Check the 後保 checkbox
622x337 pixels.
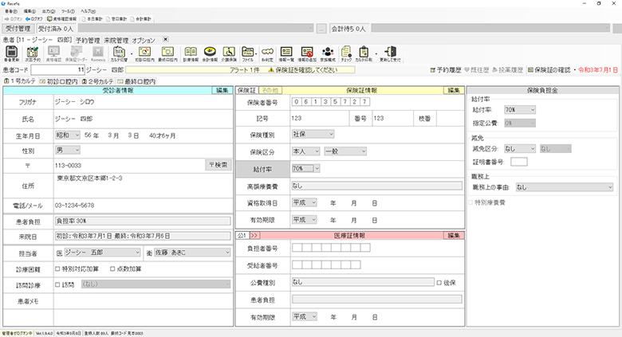coord(439,283)
